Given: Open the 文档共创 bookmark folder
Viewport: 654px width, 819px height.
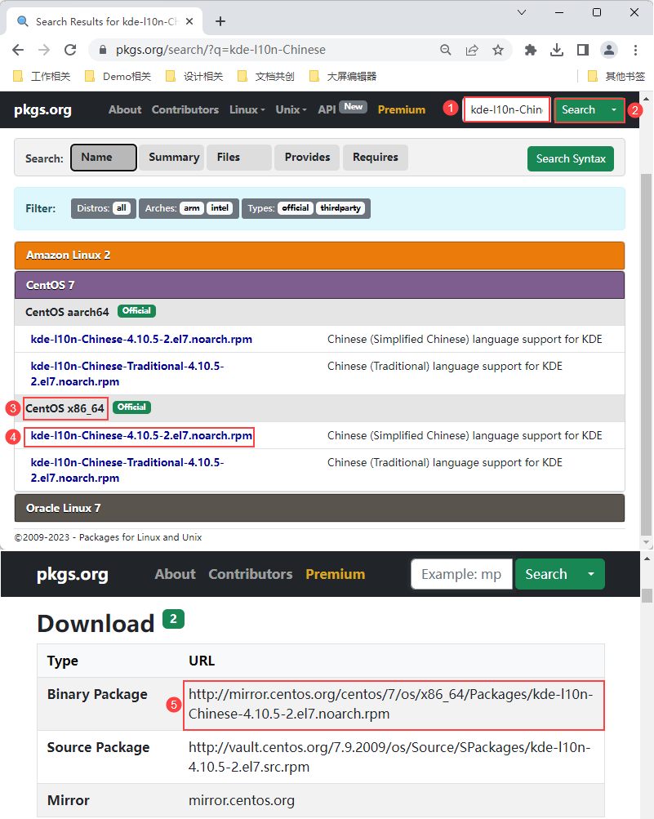Looking at the screenshot, I should click(266, 76).
